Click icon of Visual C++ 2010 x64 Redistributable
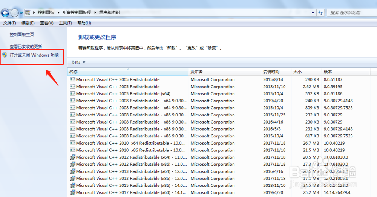The width and height of the screenshot is (377, 197). coord(73,143)
